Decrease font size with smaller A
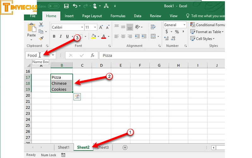Viewport: 252px width, 158px height. tap(108, 27)
